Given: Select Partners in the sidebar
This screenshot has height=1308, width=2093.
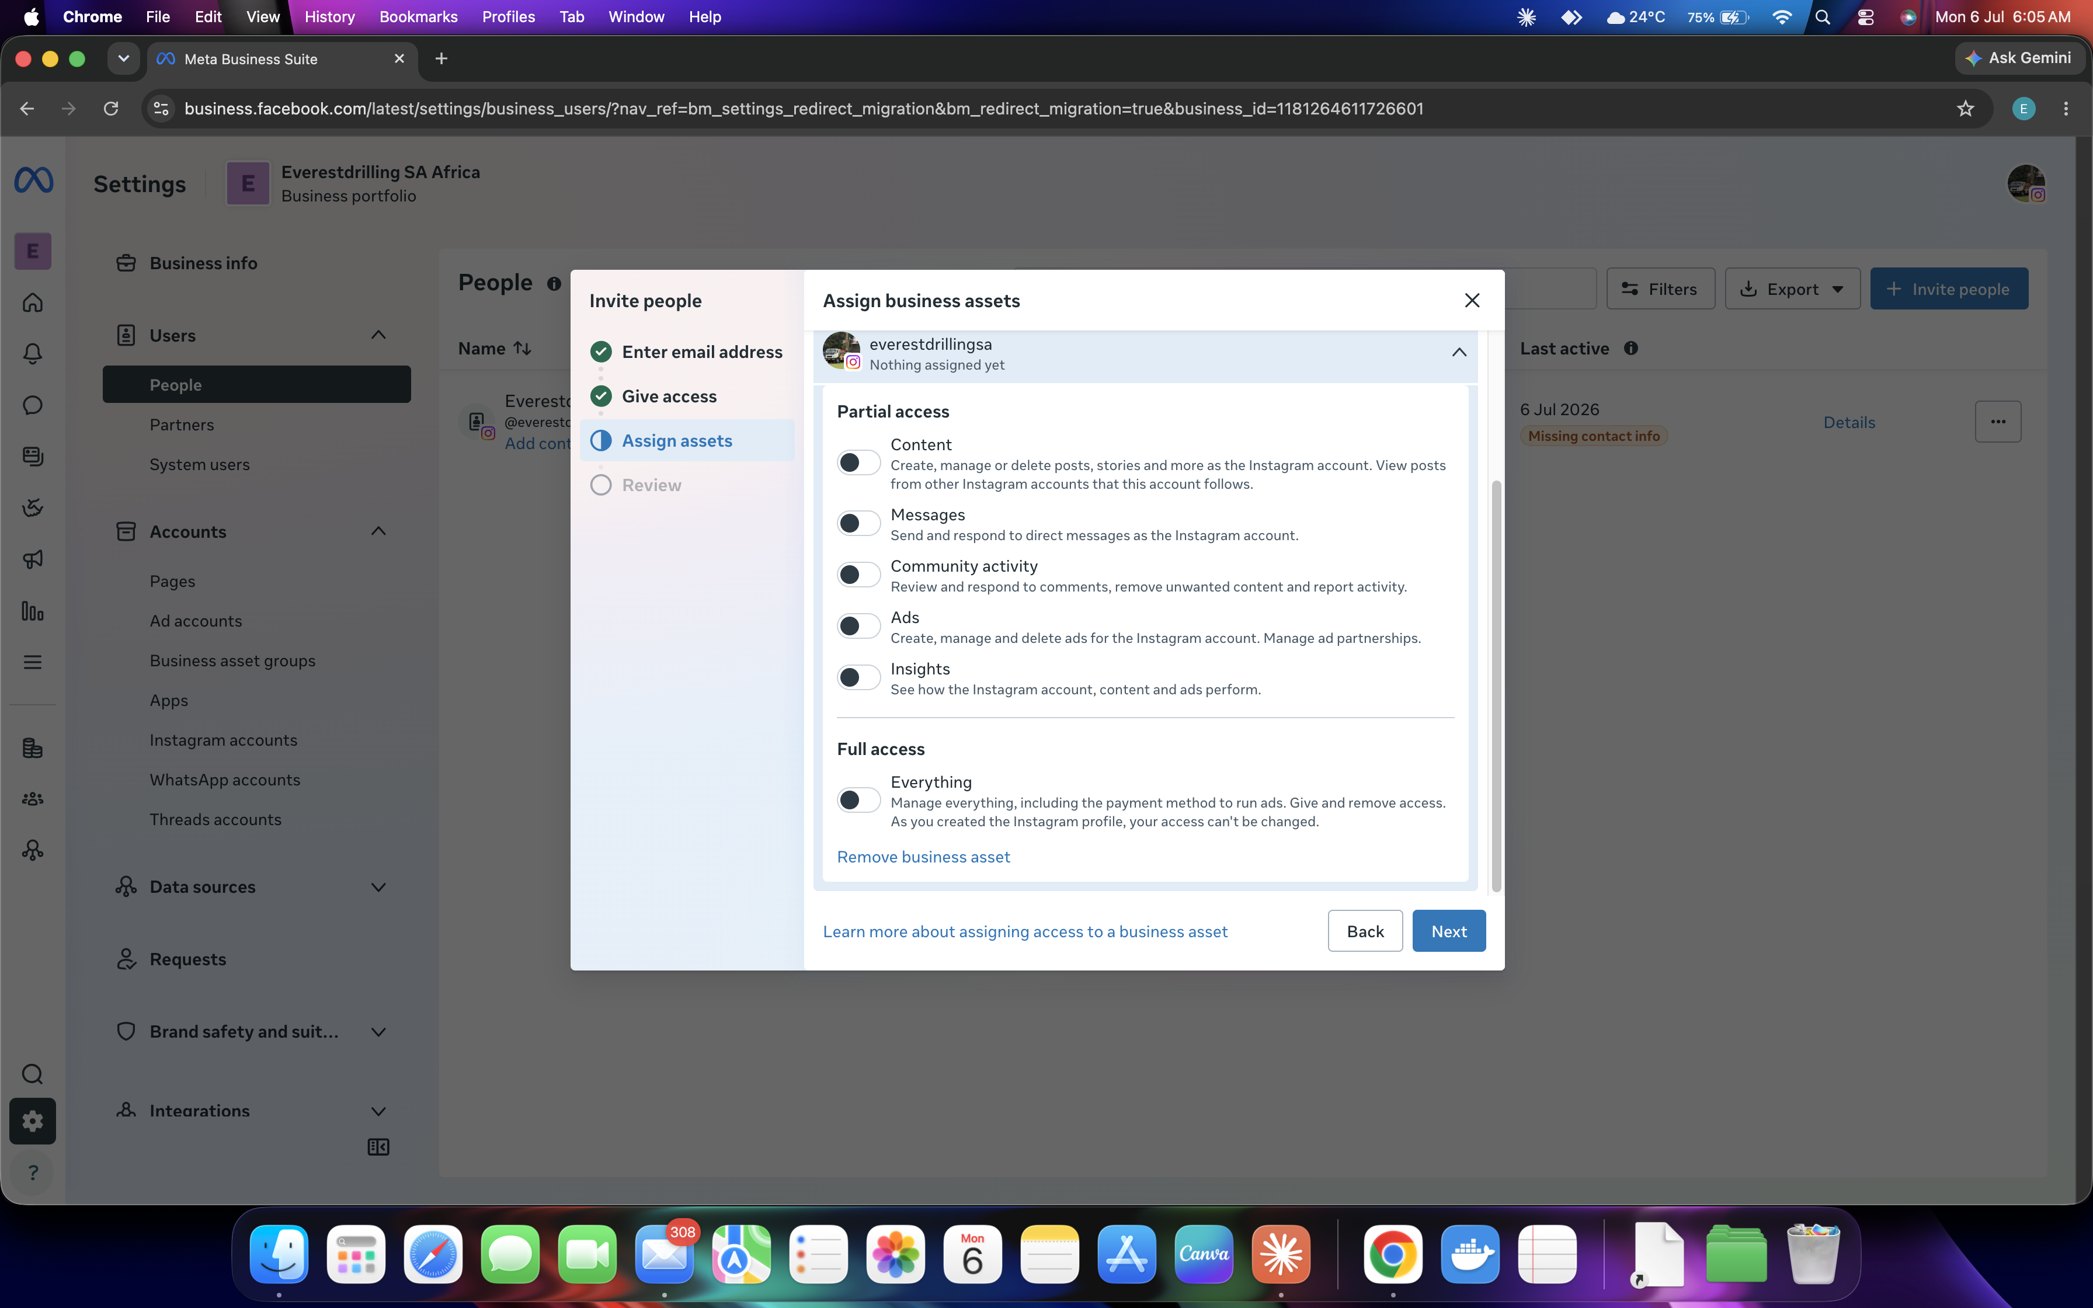Looking at the screenshot, I should tap(182, 425).
